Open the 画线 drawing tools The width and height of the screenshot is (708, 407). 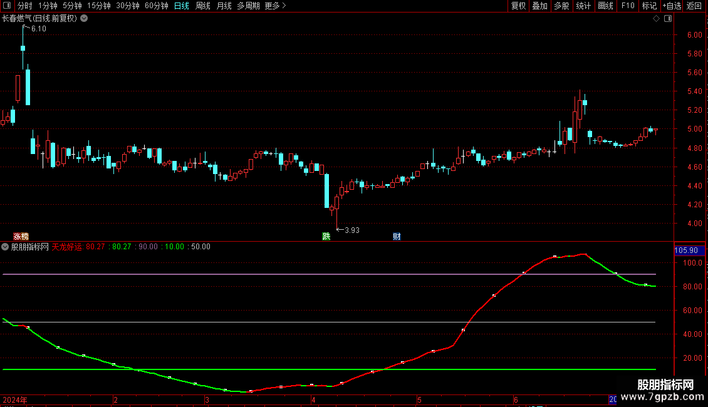[x=605, y=6]
